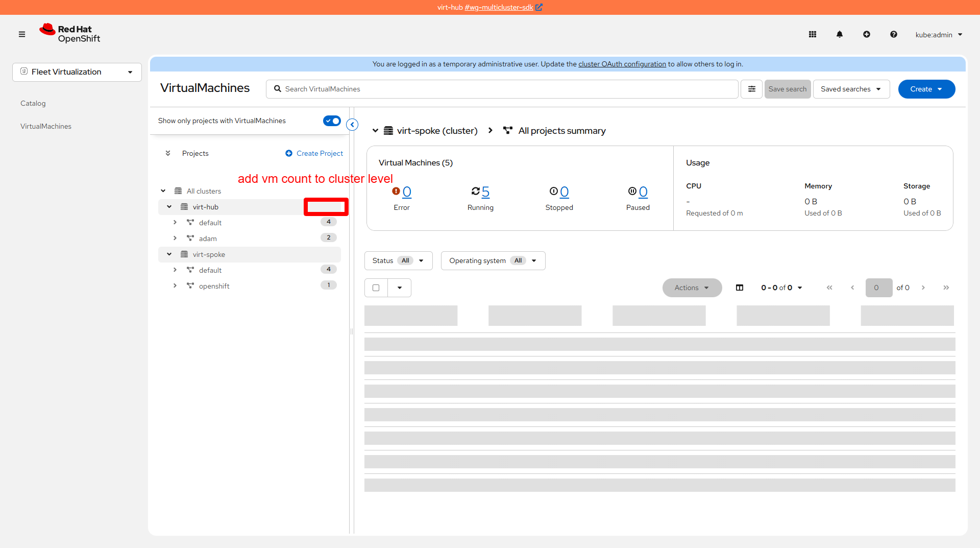This screenshot has height=548, width=980.
Task: Click the virt-spoke cluster breadcrumb icon
Action: 388,131
